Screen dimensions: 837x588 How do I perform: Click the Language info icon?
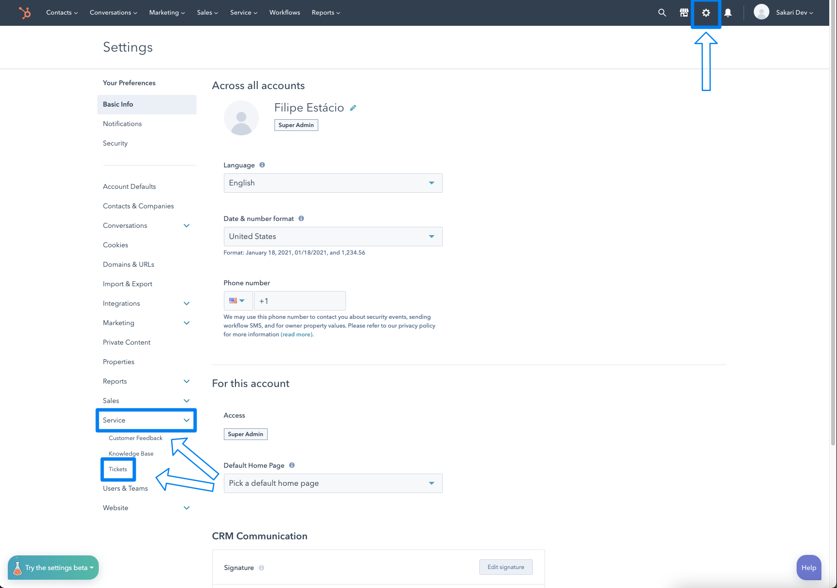tap(262, 165)
